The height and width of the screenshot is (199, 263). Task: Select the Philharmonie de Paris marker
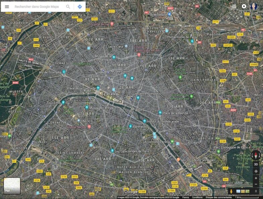click(x=192, y=41)
